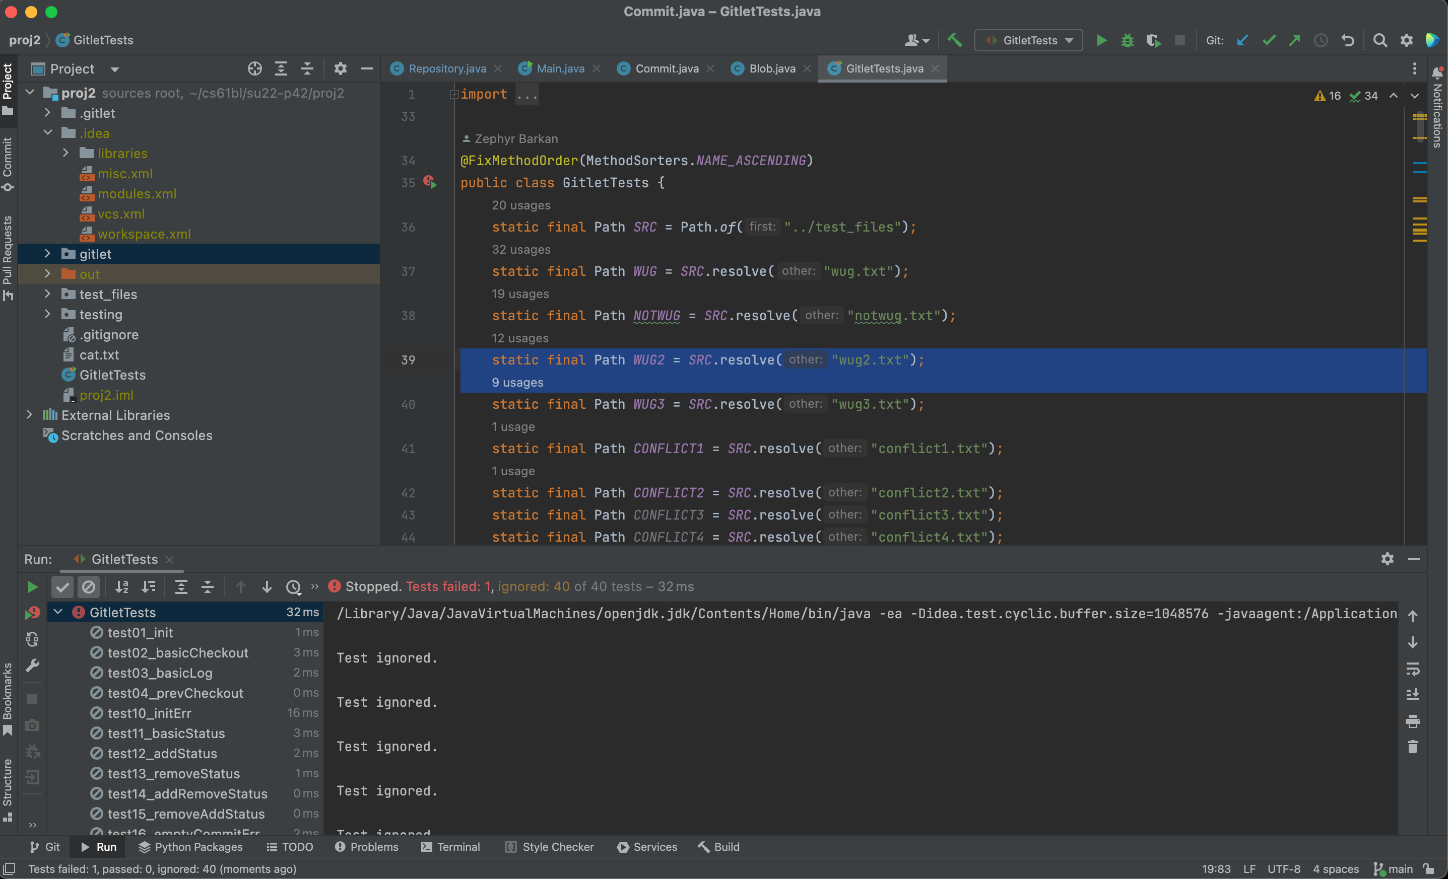Screen dimensions: 1448x879
Task: Click the Debug bug icon in toolbar
Action: click(x=1127, y=40)
